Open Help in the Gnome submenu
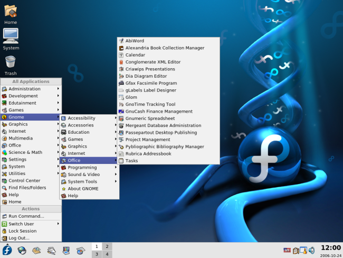The image size is (343, 258). [x=89, y=196]
